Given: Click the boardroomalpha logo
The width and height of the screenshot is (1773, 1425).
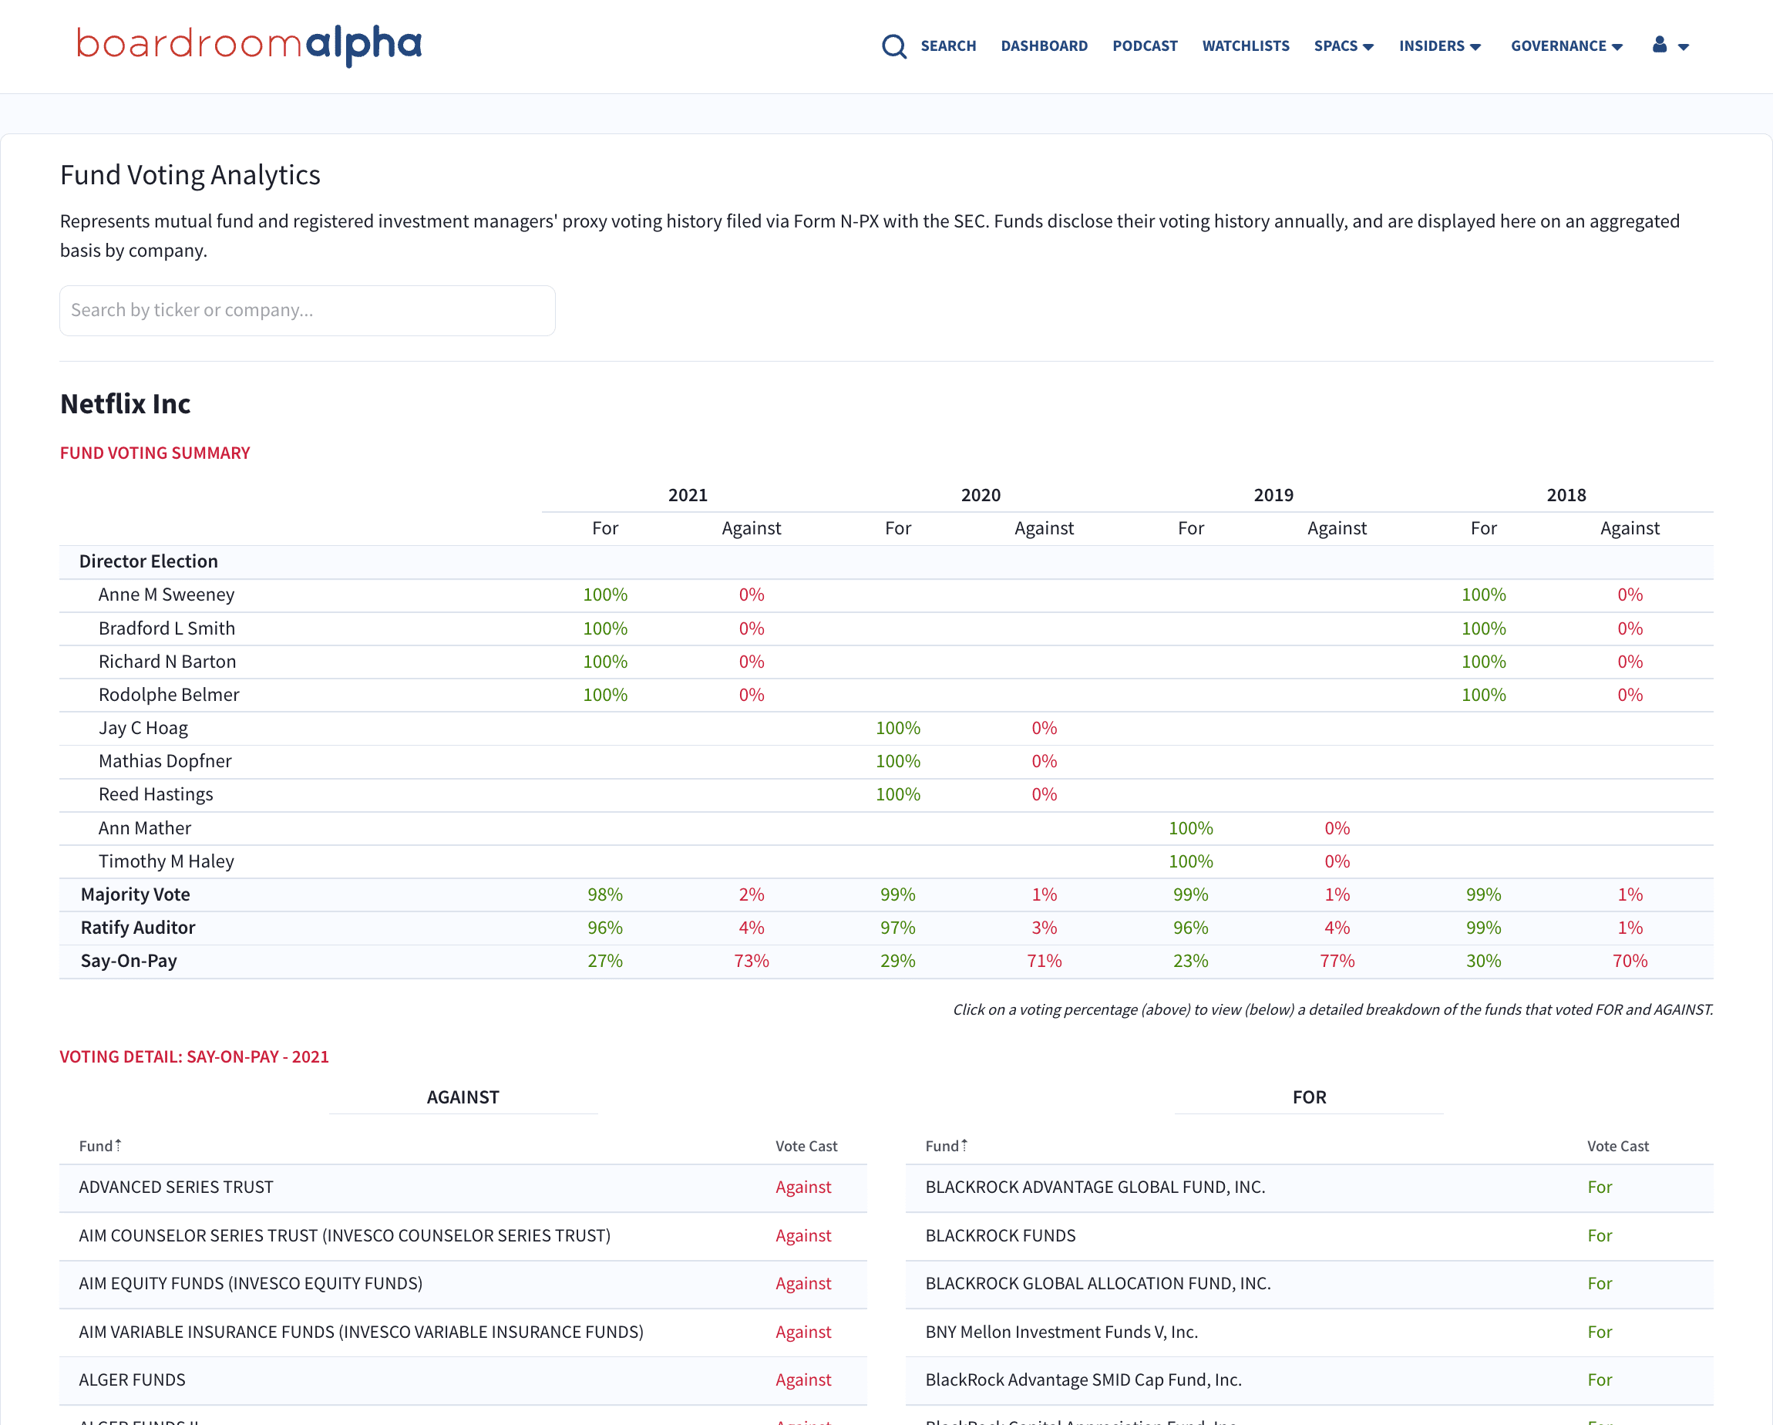Looking at the screenshot, I should [x=249, y=45].
